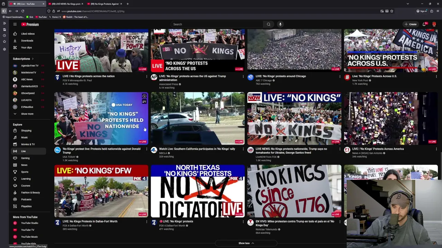Open the browser extensions icon
The image size is (442, 248).
click(x=432, y=11)
